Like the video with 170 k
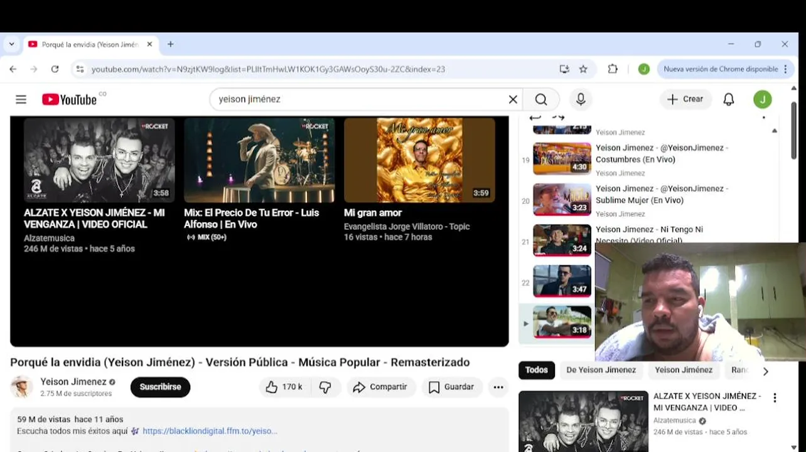Viewport: 806px width, 452px height. (284, 387)
